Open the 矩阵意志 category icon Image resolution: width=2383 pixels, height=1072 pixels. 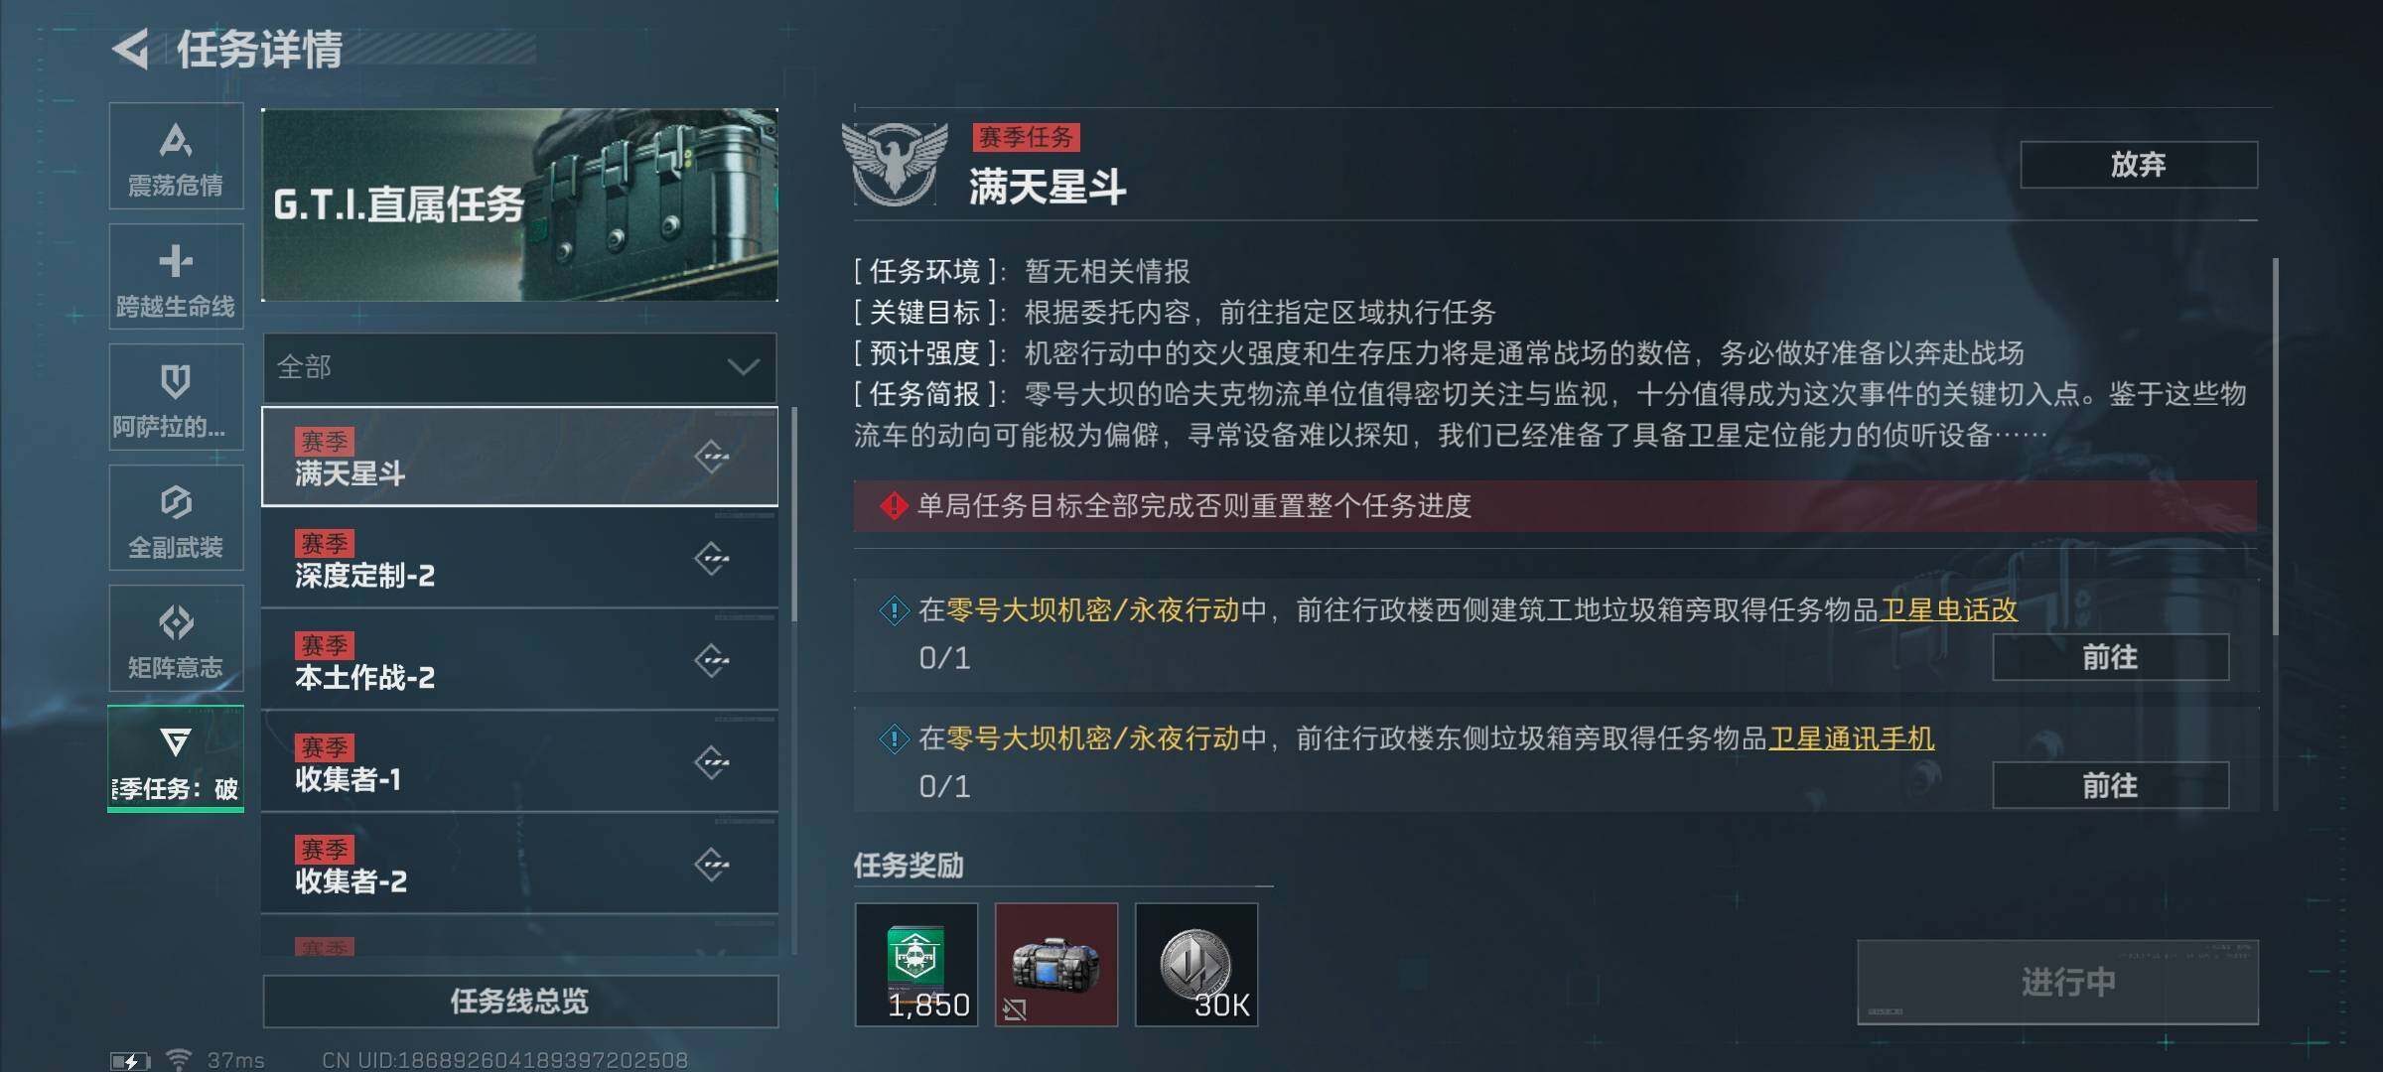(176, 637)
